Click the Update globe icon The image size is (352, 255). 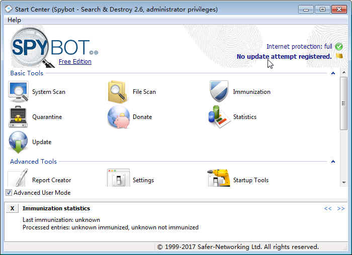pos(18,142)
